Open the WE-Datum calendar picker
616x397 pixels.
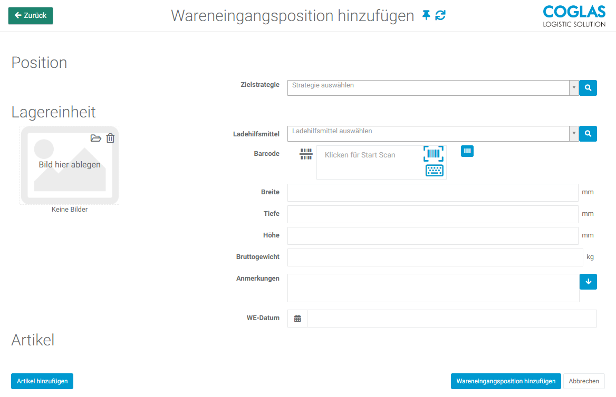tap(297, 319)
